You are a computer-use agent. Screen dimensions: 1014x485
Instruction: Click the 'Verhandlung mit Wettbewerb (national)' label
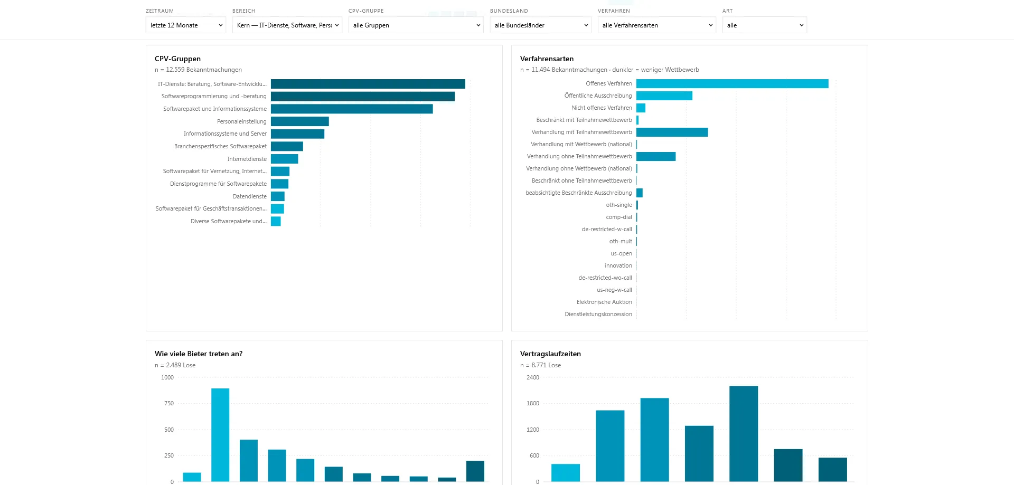point(581,144)
